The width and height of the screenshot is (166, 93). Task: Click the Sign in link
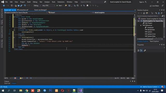pyautogui.click(x=141, y=2)
